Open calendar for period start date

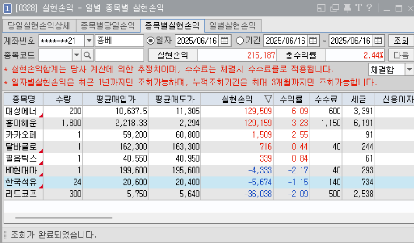[x=313, y=41]
